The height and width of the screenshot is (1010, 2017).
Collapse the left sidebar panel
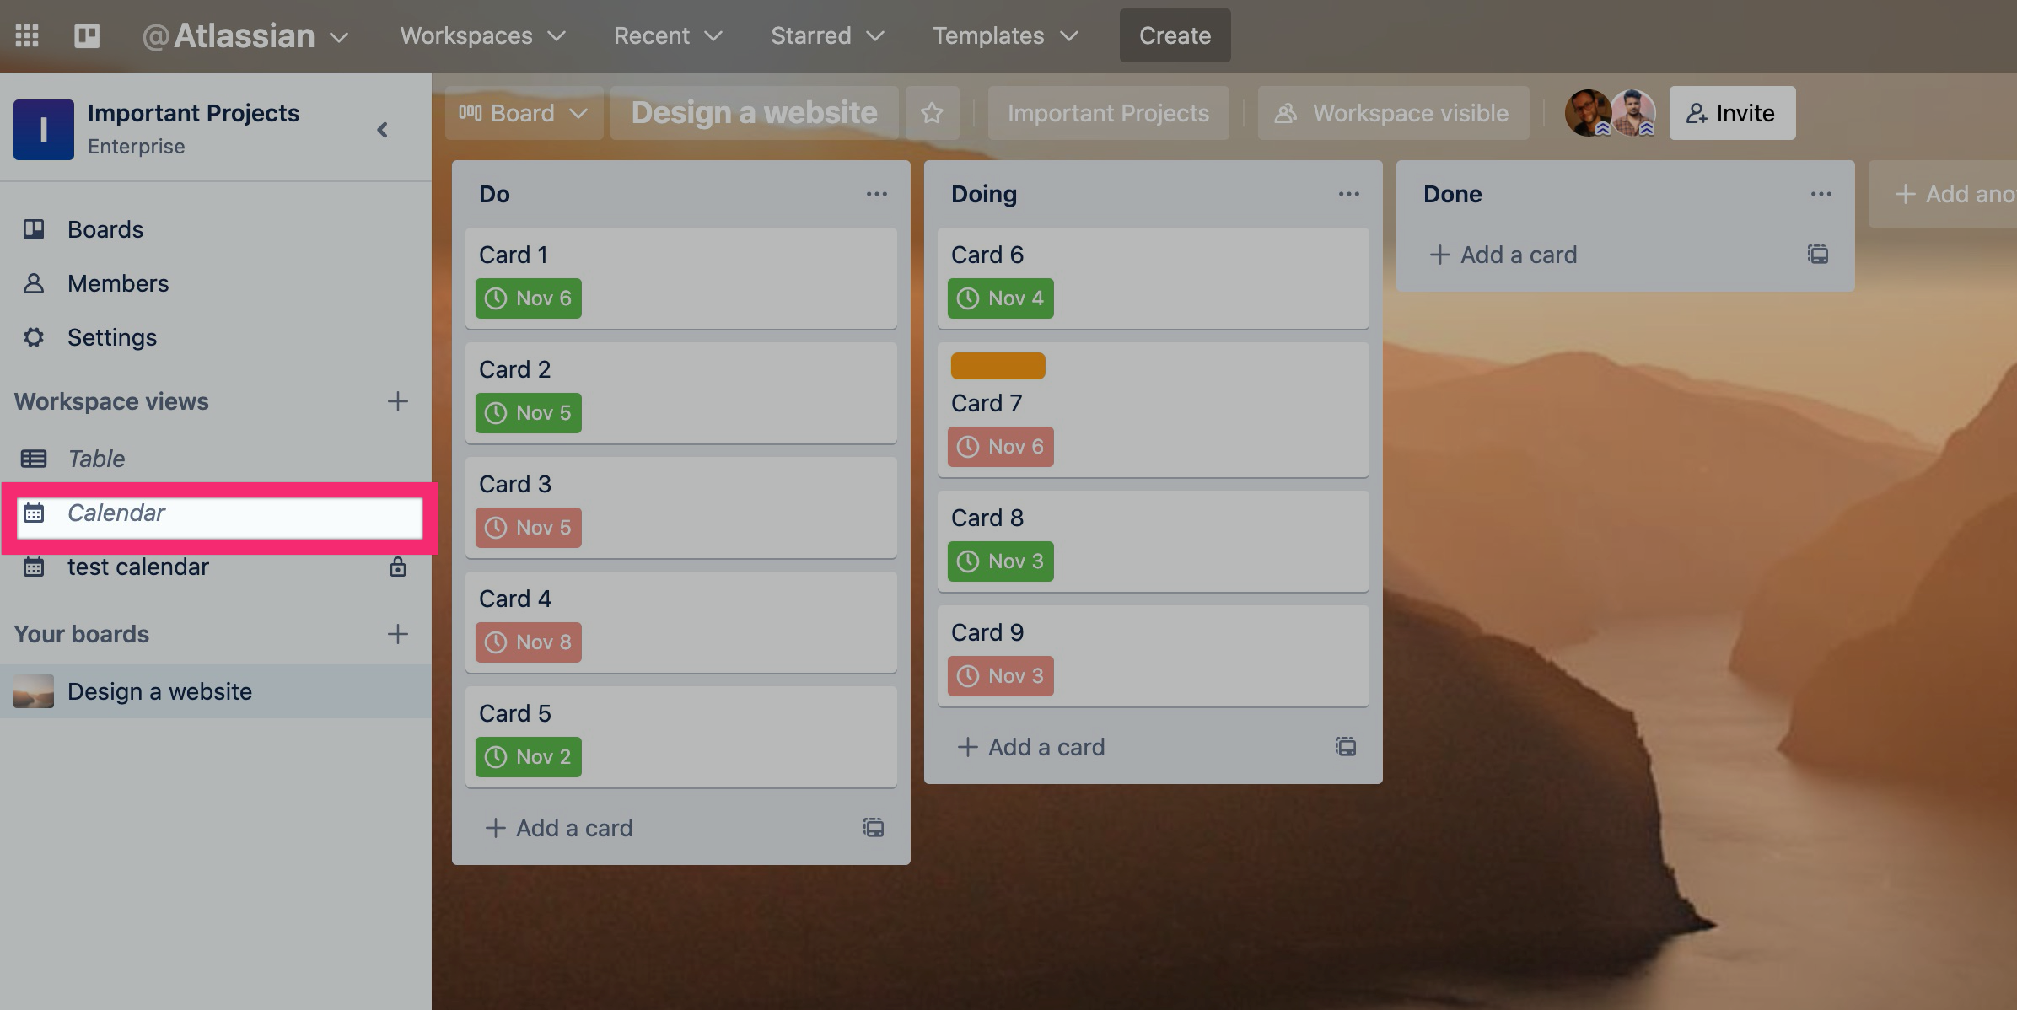[x=381, y=129]
